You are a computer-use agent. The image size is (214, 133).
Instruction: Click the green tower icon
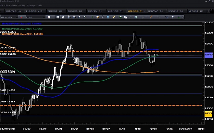[179, 17]
